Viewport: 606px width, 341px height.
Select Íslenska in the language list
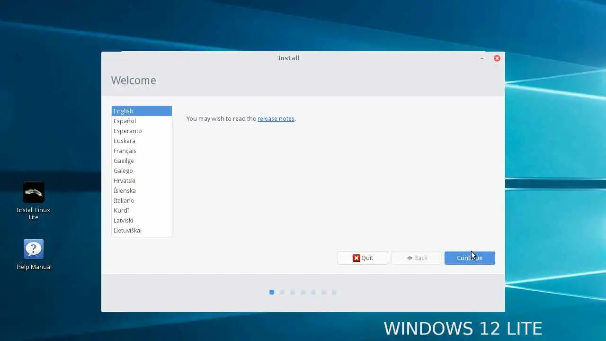[x=142, y=190]
